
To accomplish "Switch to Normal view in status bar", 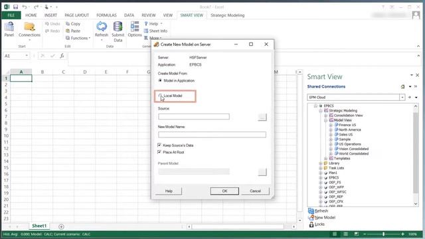I will [335, 234].
